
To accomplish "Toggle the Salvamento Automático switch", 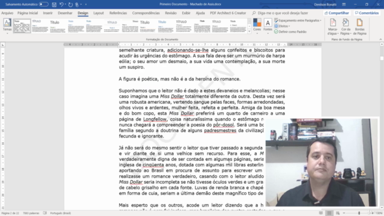I will (44, 4).
